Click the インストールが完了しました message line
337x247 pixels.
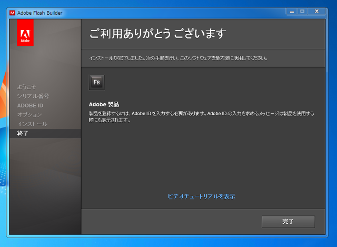point(179,58)
